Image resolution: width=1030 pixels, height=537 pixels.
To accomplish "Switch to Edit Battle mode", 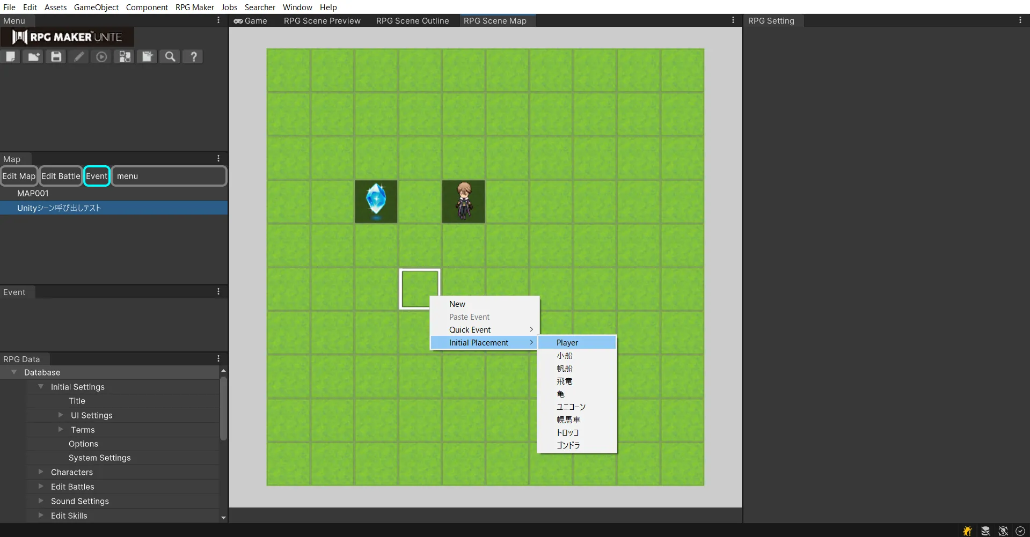I will point(61,176).
